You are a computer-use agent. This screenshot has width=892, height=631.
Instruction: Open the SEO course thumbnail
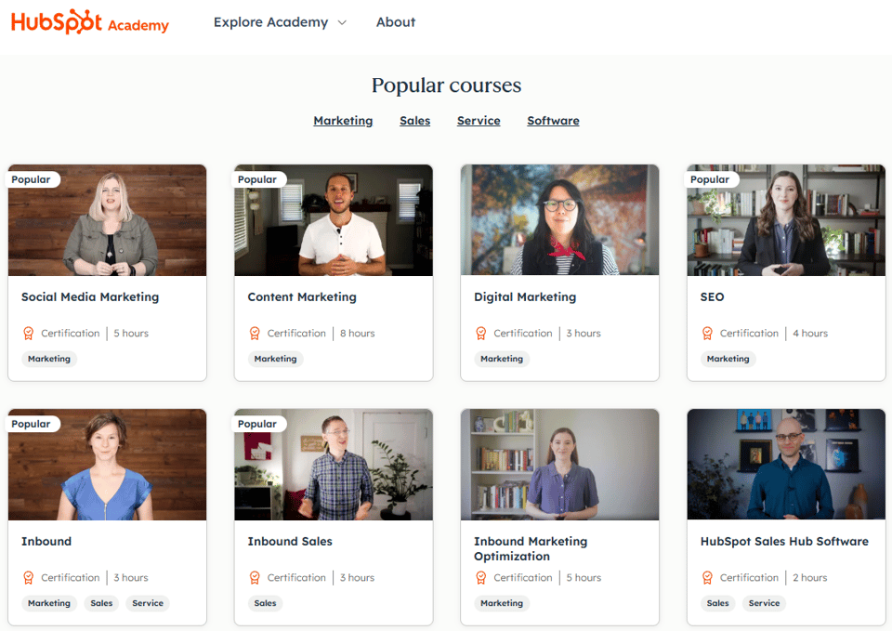786,220
